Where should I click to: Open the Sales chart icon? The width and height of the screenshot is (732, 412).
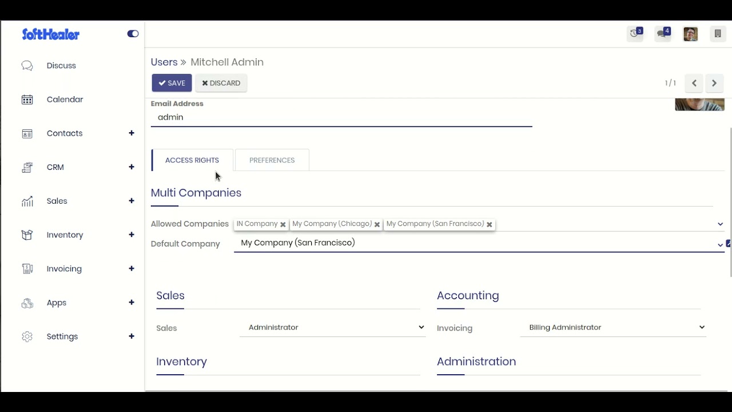tap(27, 201)
